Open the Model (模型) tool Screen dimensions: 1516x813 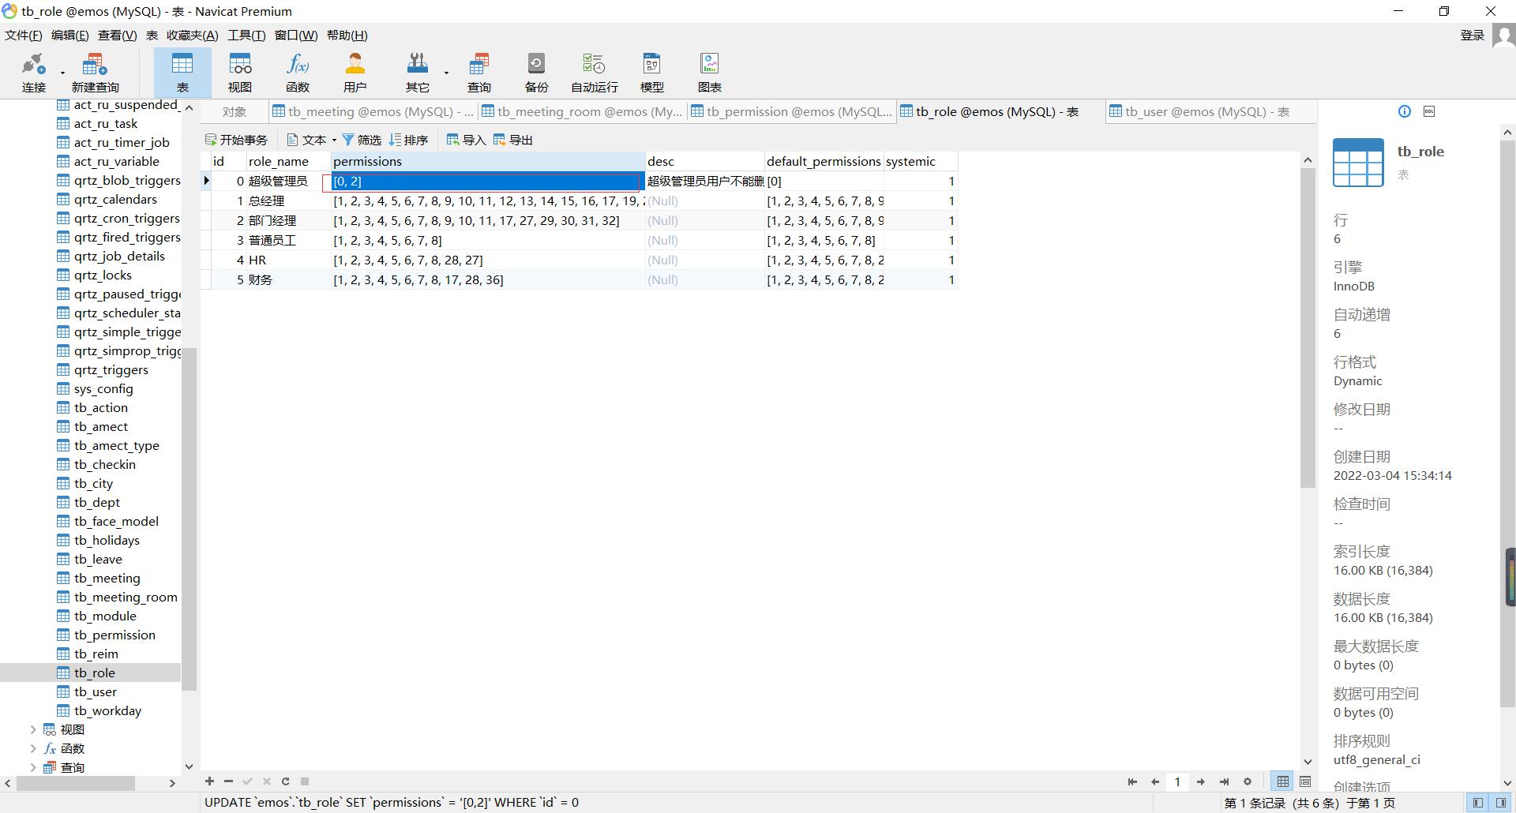pos(651,73)
